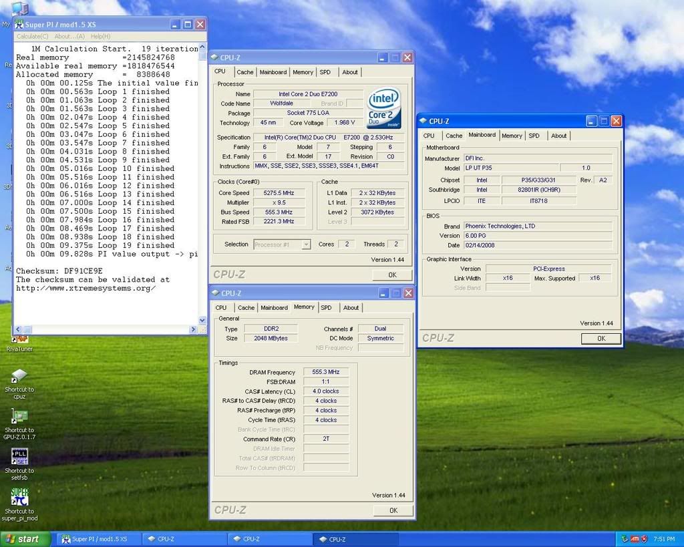684x547 pixels.
Task: Click the red security alert tray icon
Action: coord(645,539)
